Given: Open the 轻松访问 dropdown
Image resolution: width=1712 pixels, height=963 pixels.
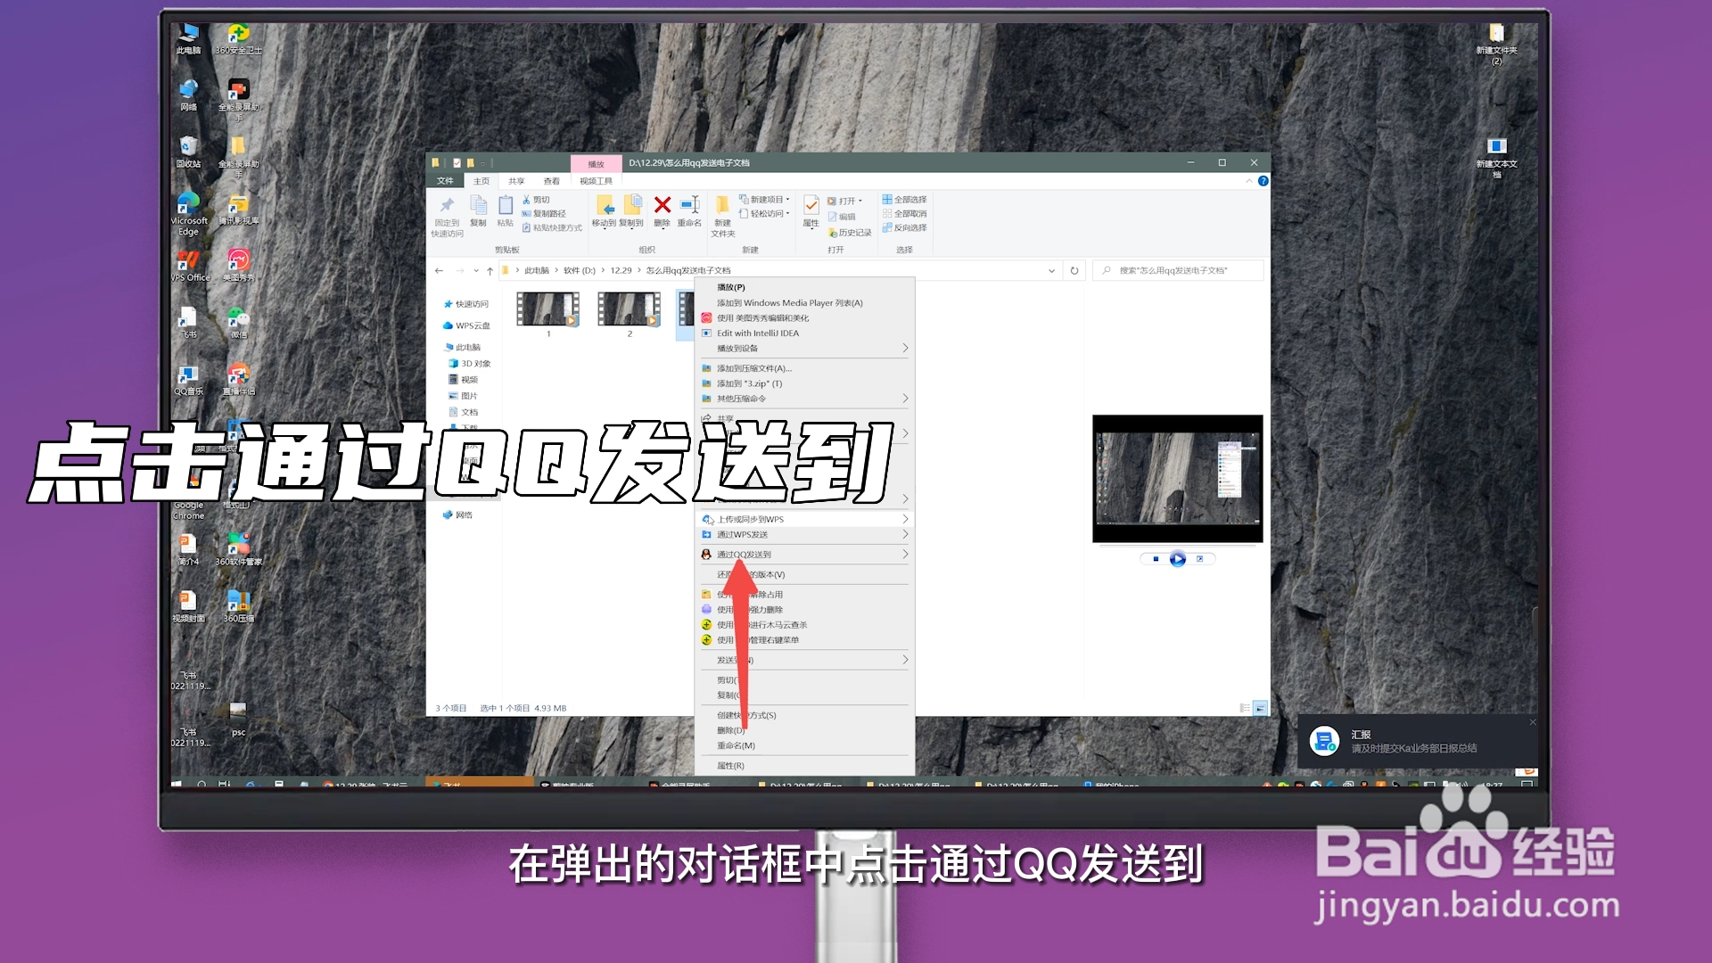Looking at the screenshot, I should pos(764,214).
